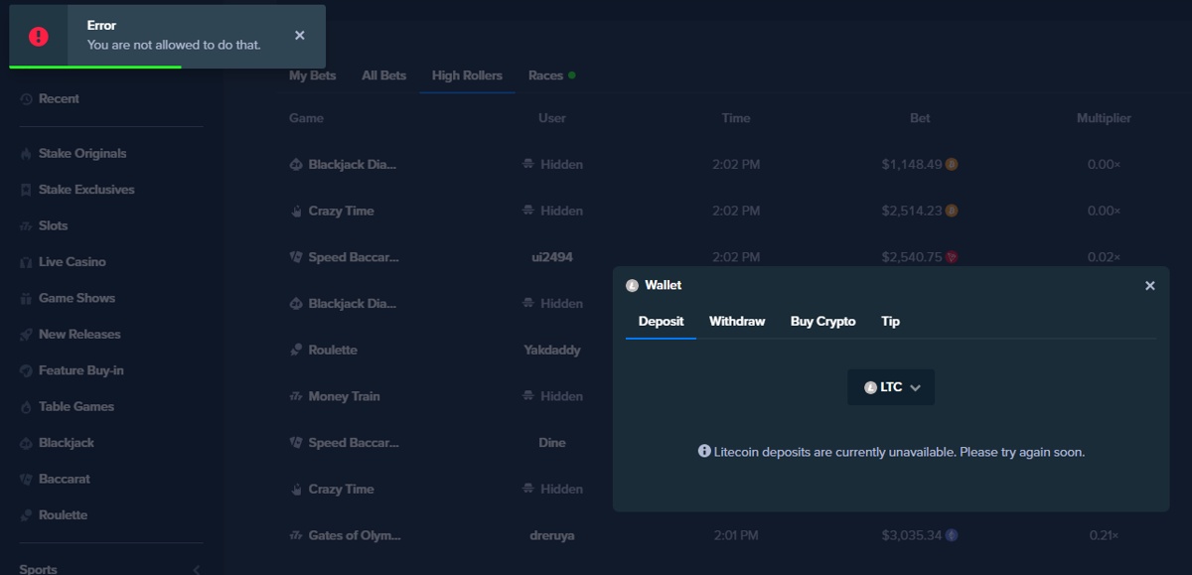Expand the Sports section chevron
The height and width of the screenshot is (575, 1192).
click(196, 569)
